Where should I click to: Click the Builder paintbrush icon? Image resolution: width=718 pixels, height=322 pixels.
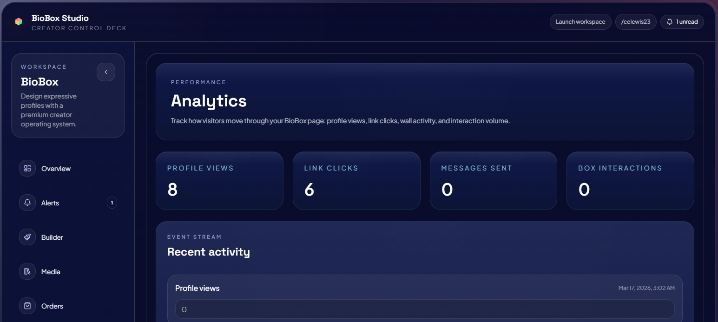pos(27,237)
